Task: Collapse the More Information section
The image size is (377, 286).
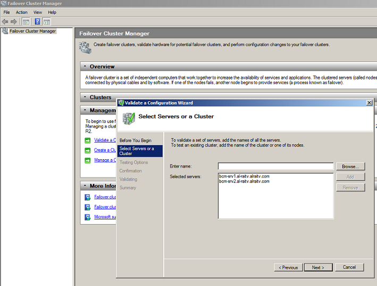Action: (85, 186)
